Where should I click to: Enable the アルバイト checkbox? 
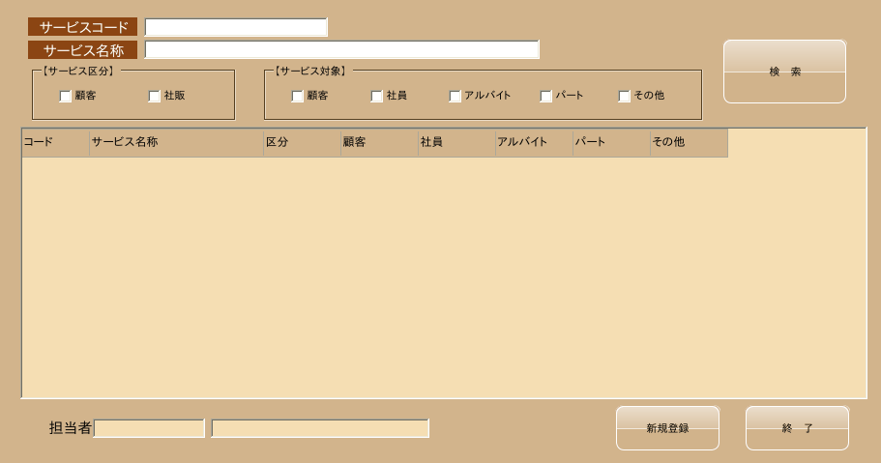[x=455, y=96]
